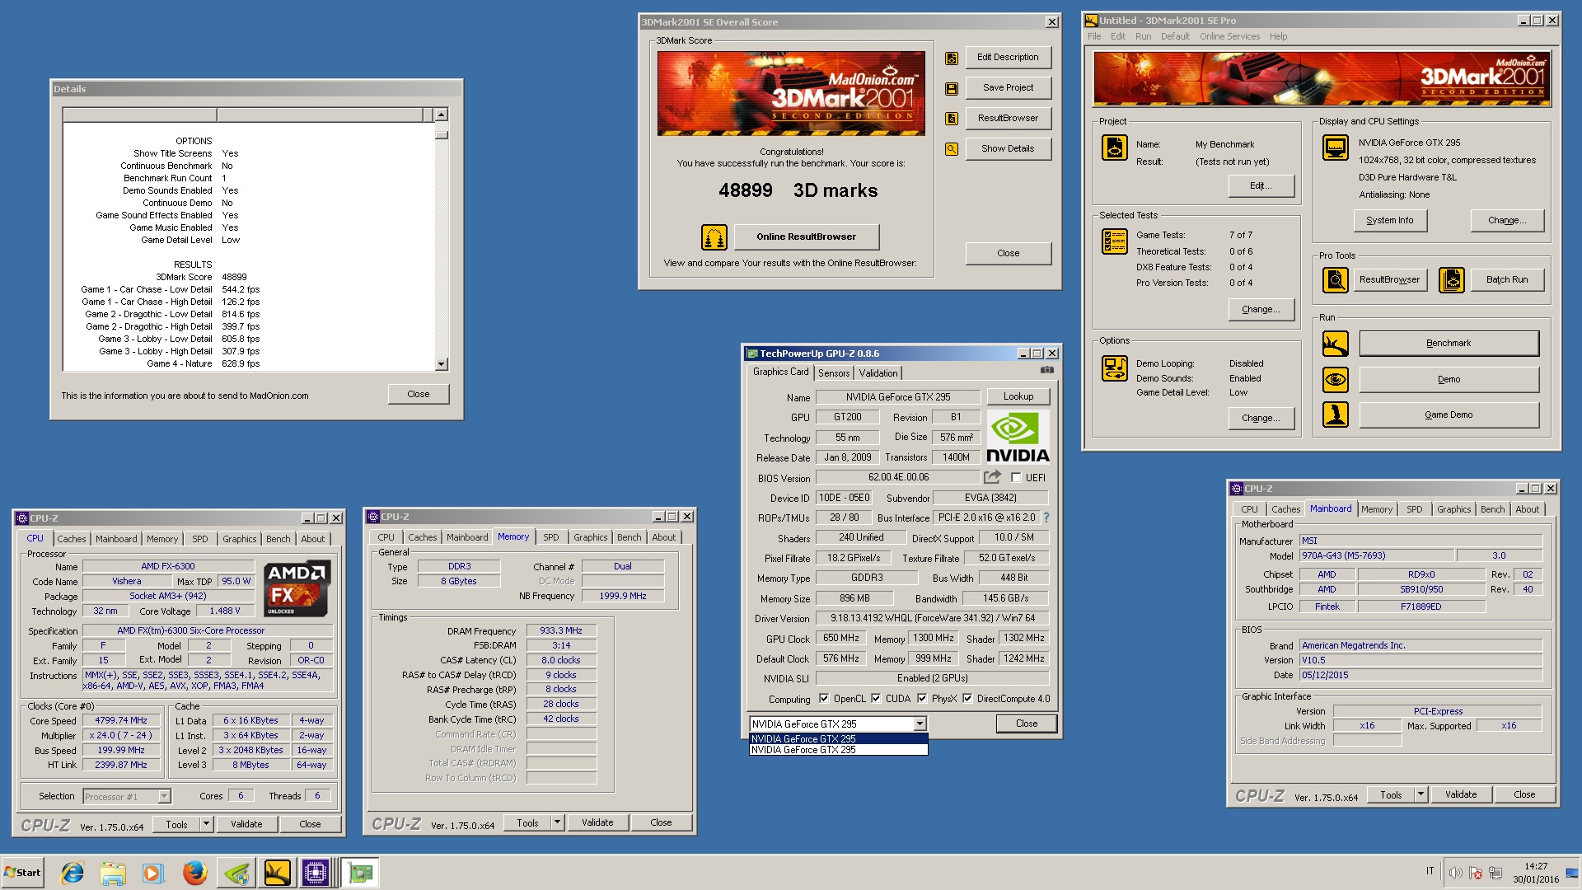Screen dimensions: 1582x890
Task: Switch to GPU-Z taskbar icon
Action: [361, 873]
